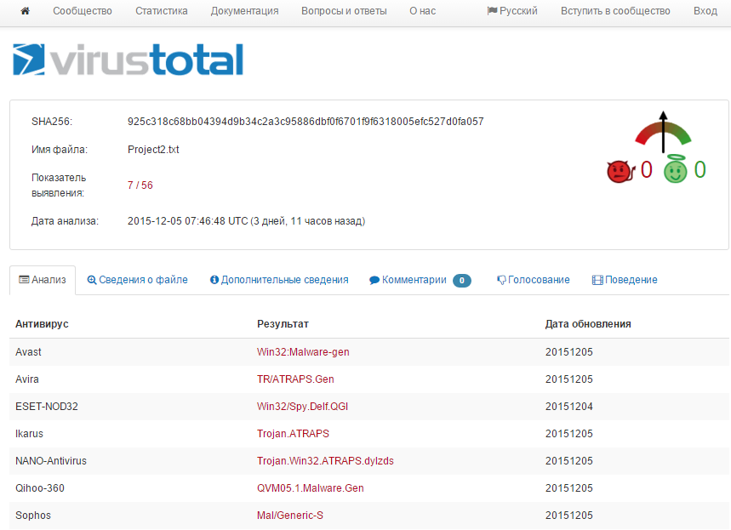Click the speech bubble icon on Комментарии tab
Viewport: 731px width, 530px height.
pos(374,280)
